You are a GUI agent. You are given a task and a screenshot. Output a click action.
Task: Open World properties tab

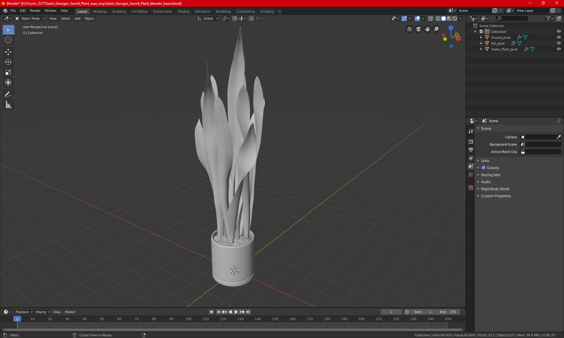coord(471,175)
